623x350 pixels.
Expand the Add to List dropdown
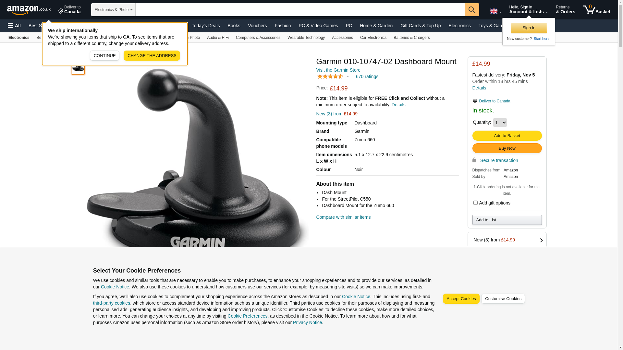point(507,220)
